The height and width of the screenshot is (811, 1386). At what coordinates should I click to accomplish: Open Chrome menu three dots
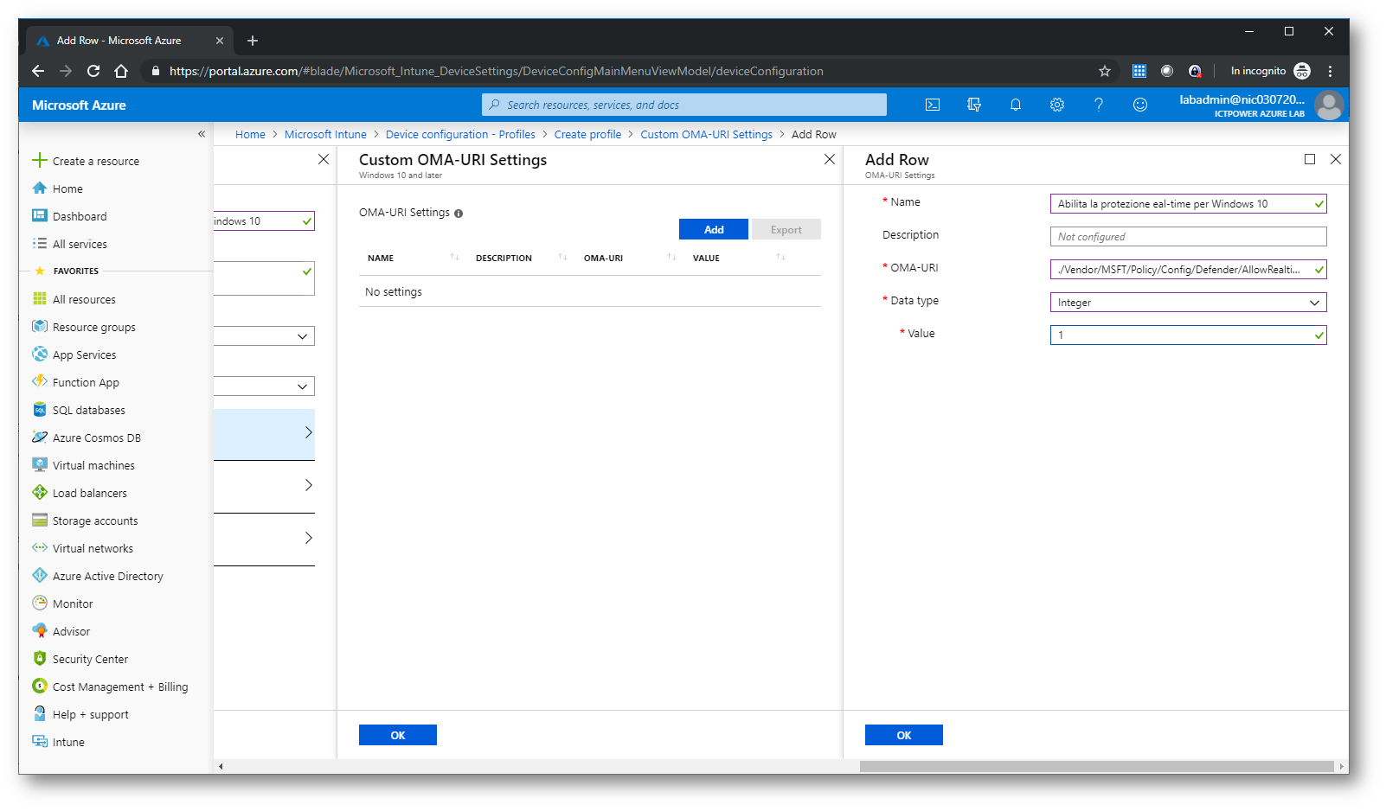[1331, 71]
